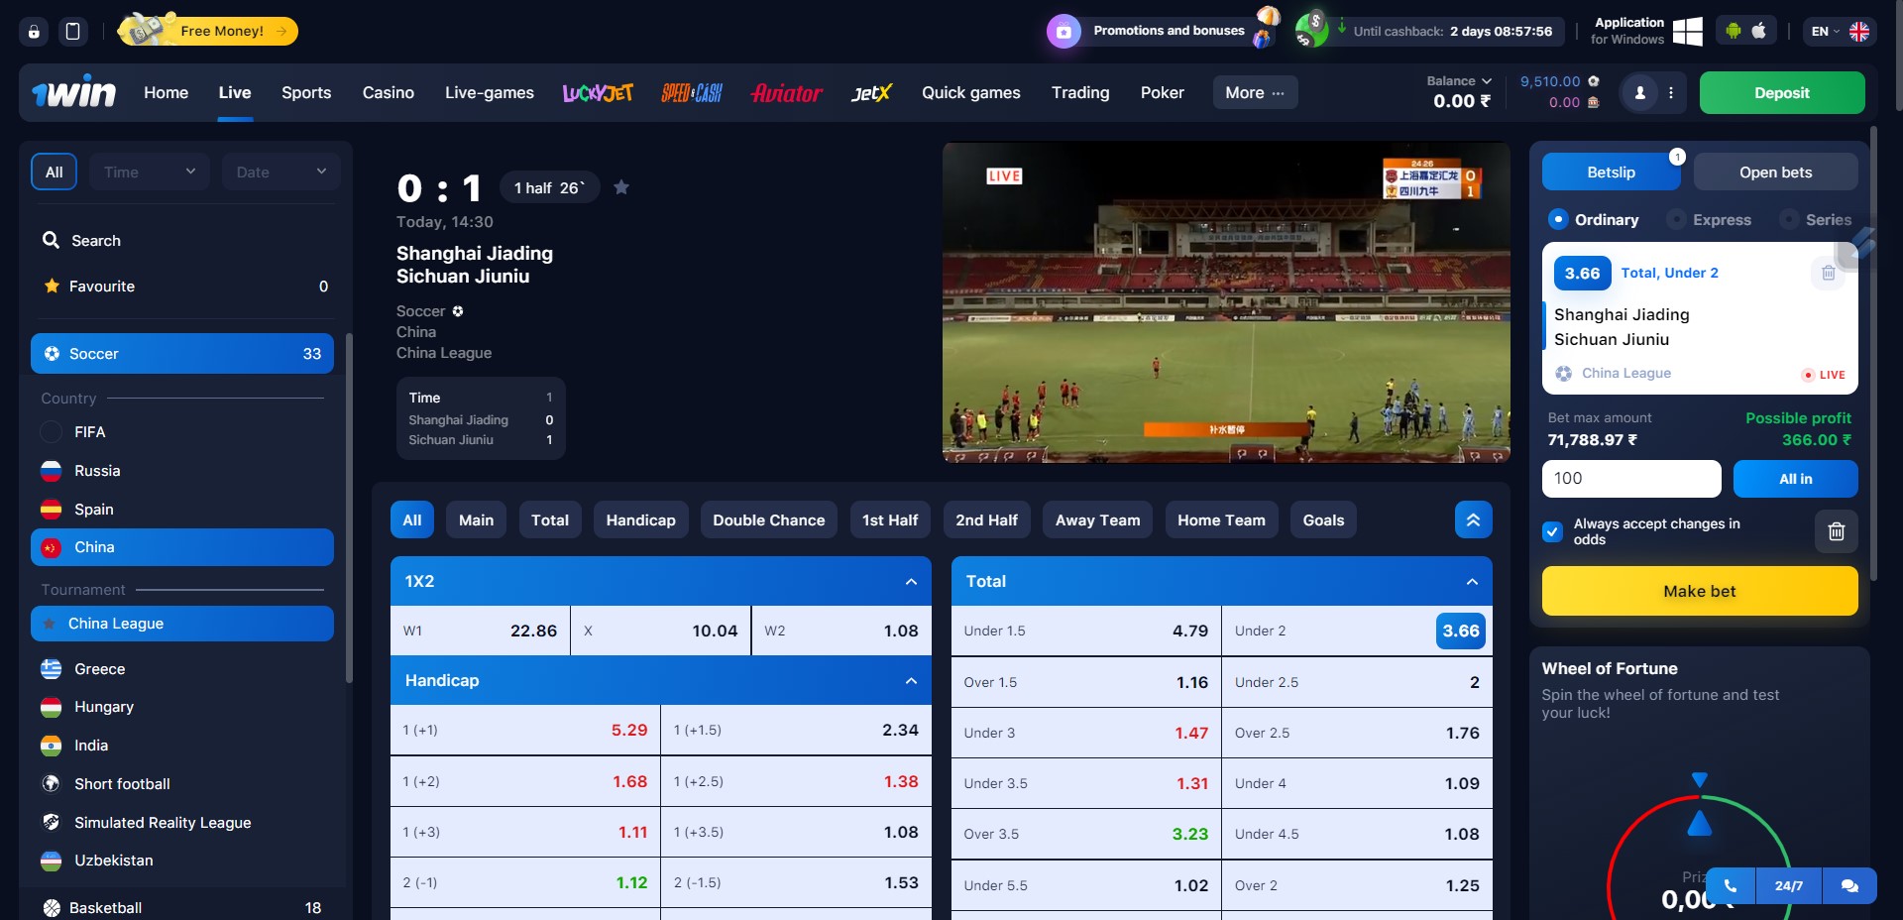The height and width of the screenshot is (920, 1903).
Task: Click the green Deposit button
Action: [1781, 93]
